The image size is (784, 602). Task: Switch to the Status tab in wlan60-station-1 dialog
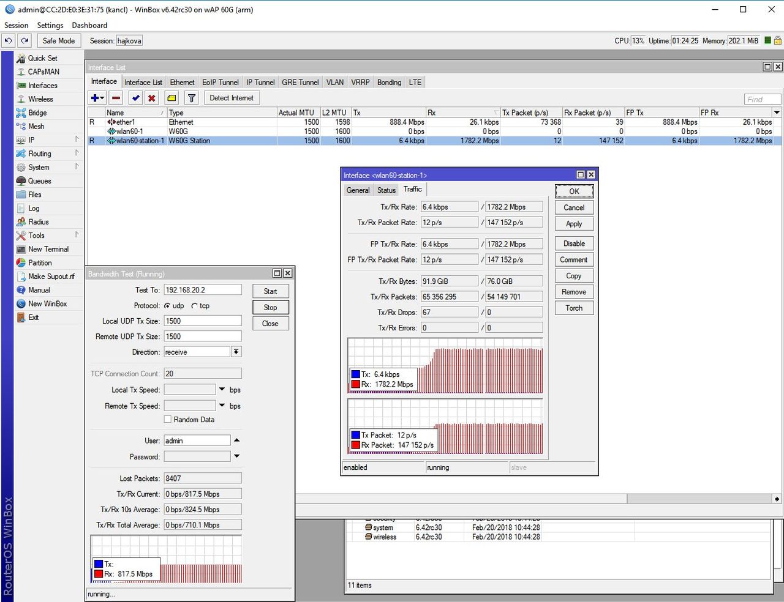point(386,190)
